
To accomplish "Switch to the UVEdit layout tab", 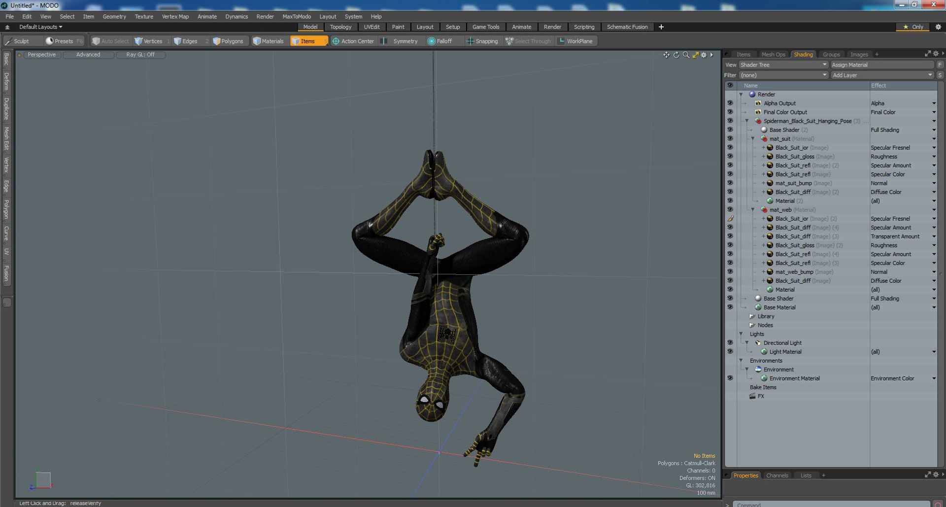I will [x=372, y=27].
